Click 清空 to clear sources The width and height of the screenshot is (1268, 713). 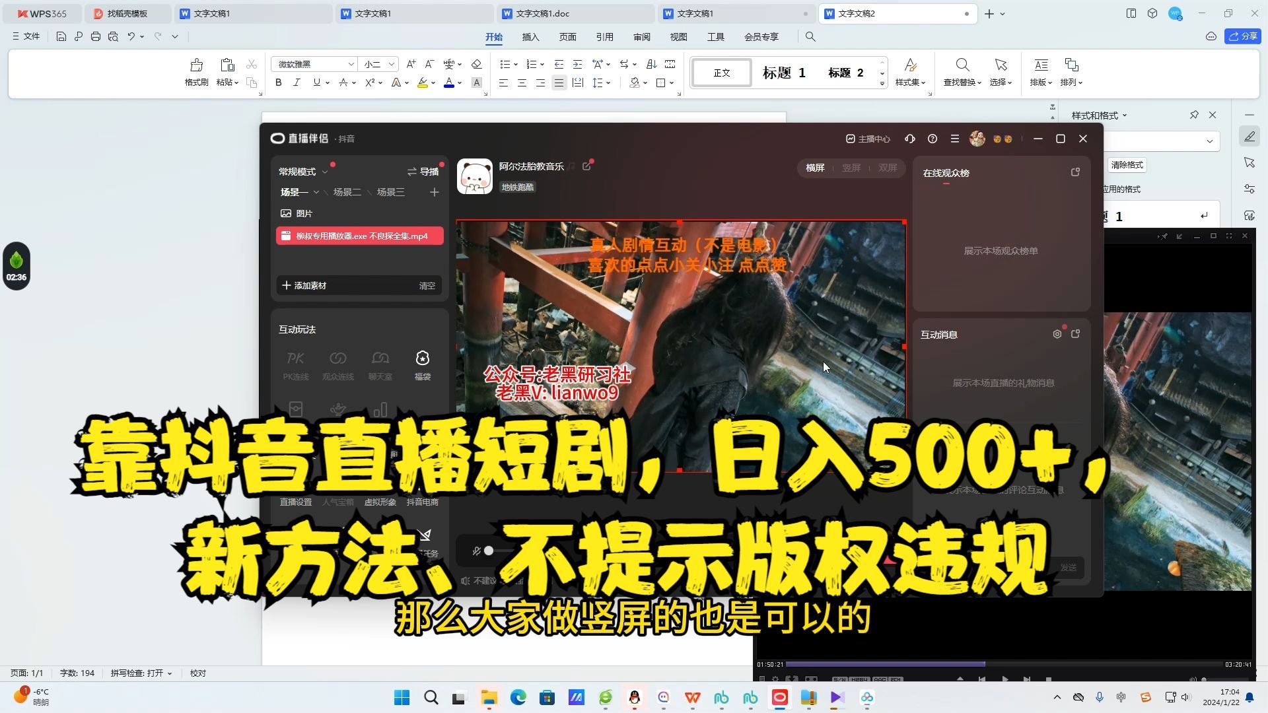[x=427, y=286]
